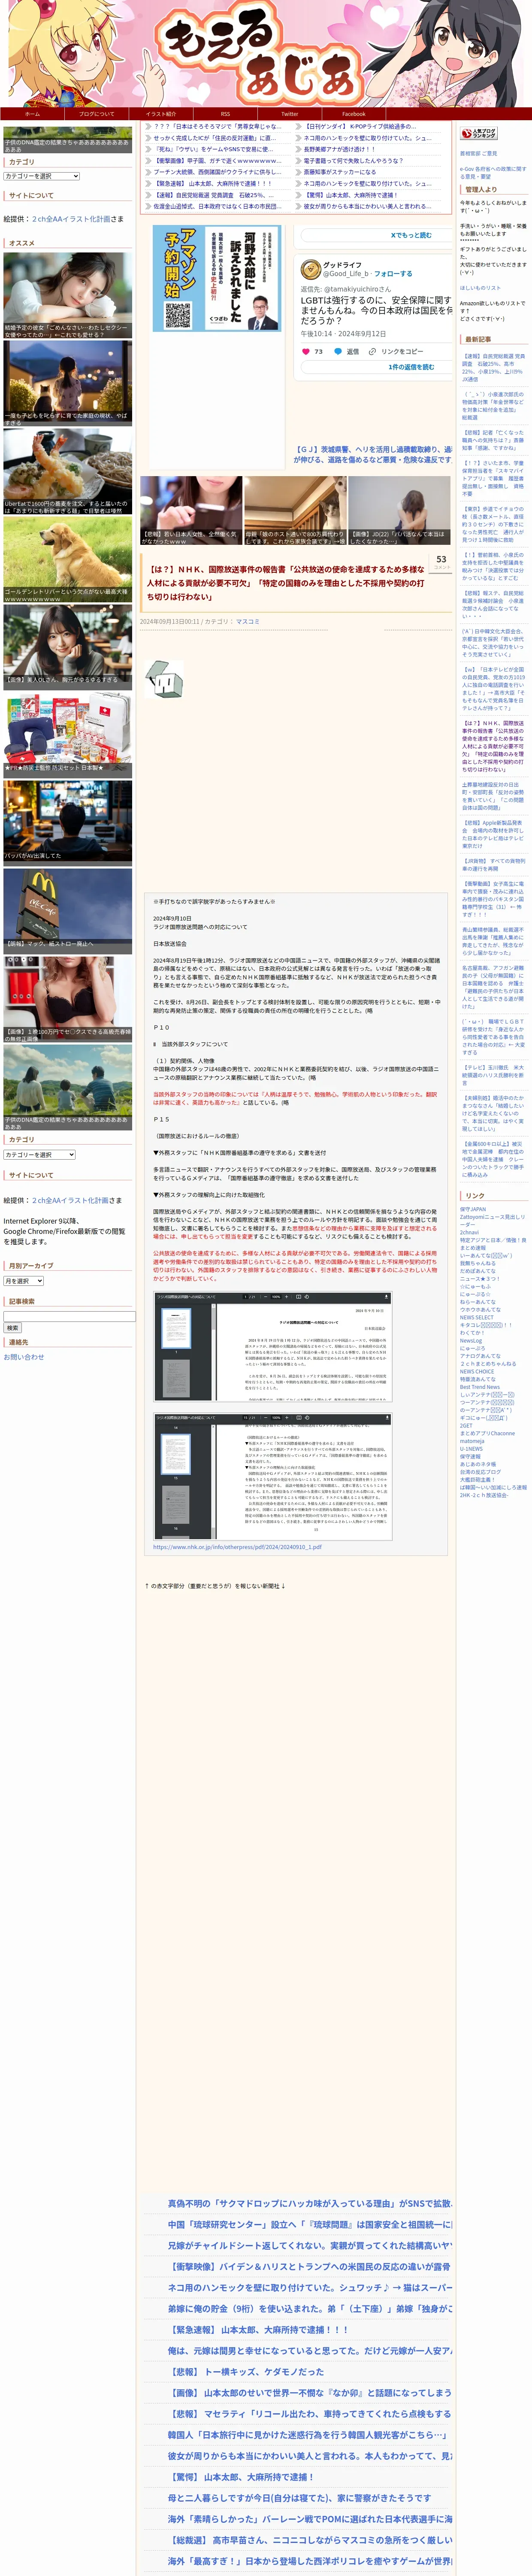Open right sidebar link Best Trend News
The image size is (532, 2576).
(480, 1387)
